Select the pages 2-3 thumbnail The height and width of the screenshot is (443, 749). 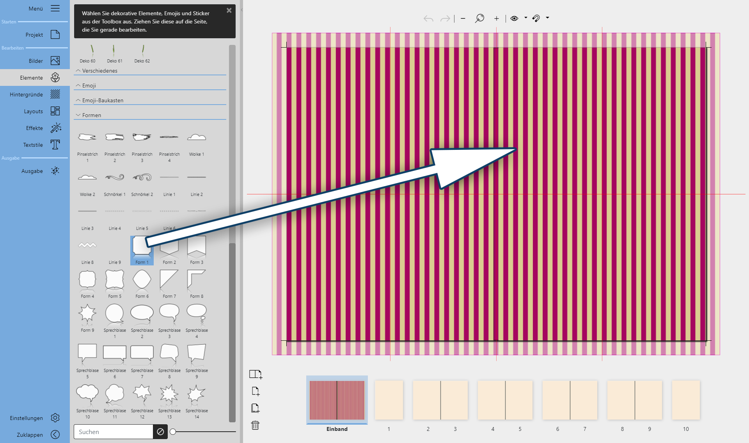coord(440,400)
